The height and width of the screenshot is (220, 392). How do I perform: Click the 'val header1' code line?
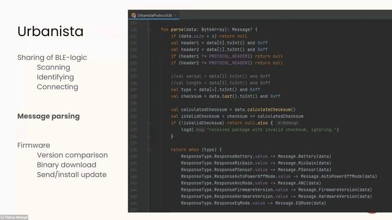point(219,43)
